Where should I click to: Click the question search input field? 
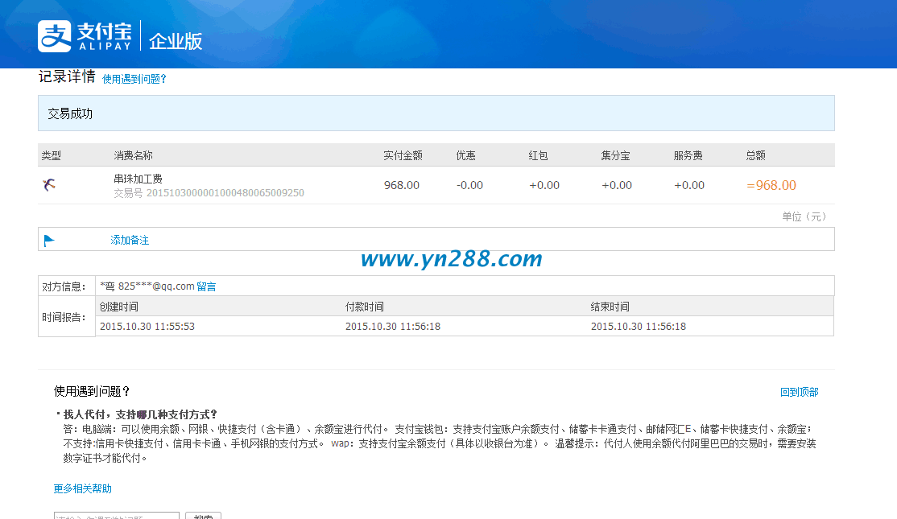coord(116,516)
